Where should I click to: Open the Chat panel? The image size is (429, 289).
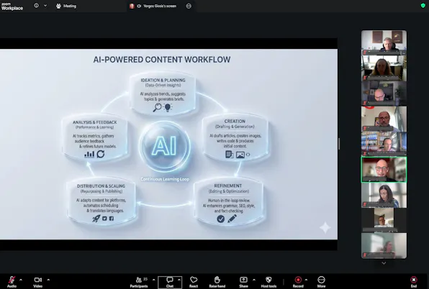click(170, 282)
